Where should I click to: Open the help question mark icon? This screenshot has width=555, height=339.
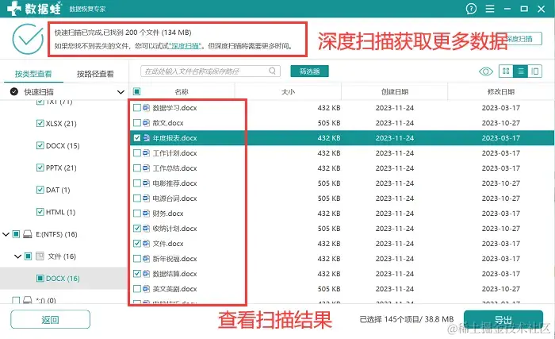coord(471,9)
